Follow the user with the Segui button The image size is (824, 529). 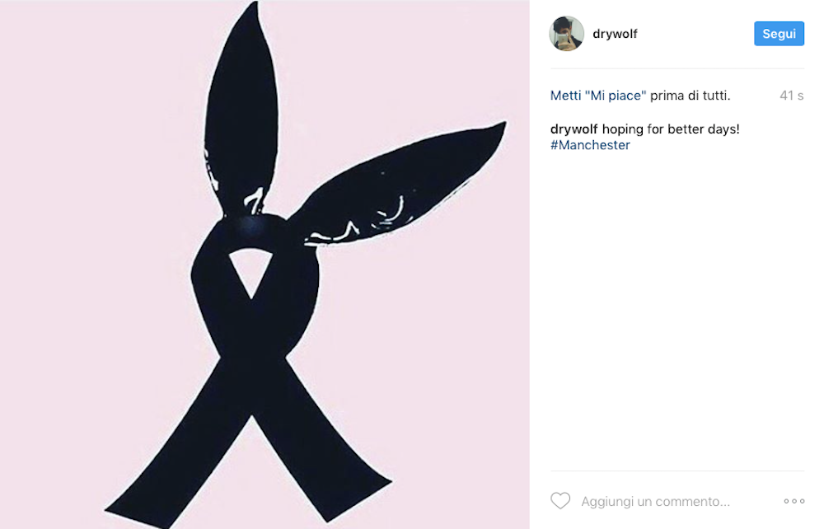tap(779, 34)
